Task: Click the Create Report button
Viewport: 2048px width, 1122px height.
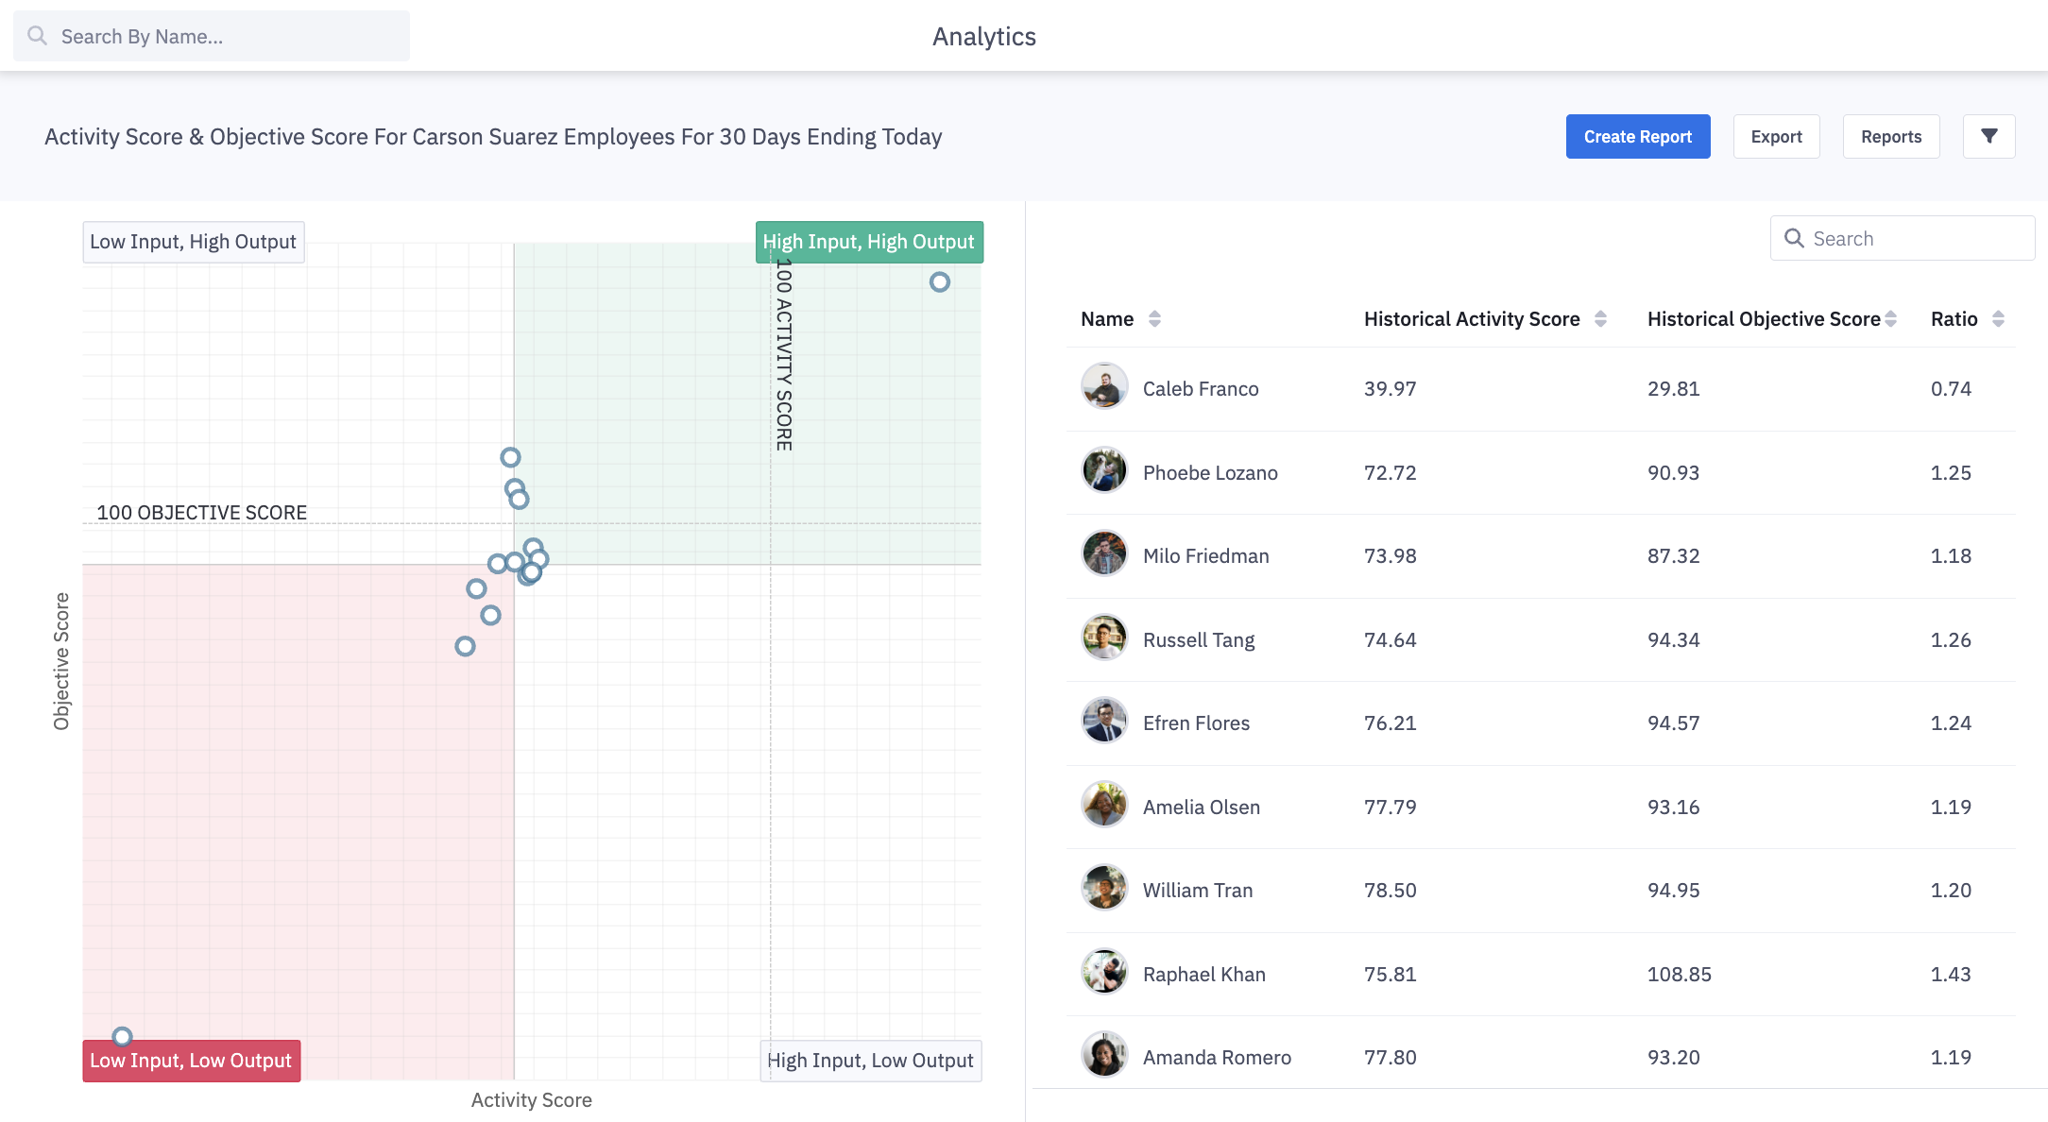Action: tap(1637, 137)
